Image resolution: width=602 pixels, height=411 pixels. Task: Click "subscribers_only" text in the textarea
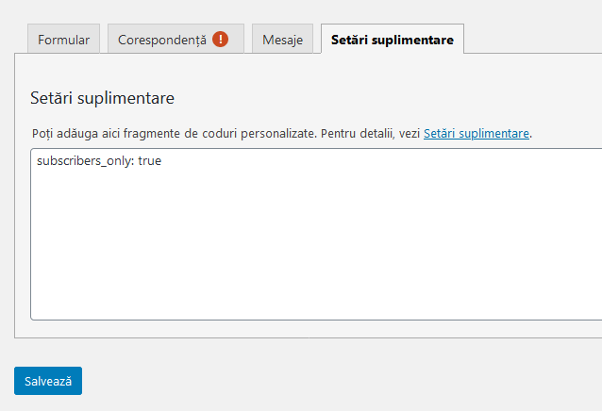[x=85, y=161]
